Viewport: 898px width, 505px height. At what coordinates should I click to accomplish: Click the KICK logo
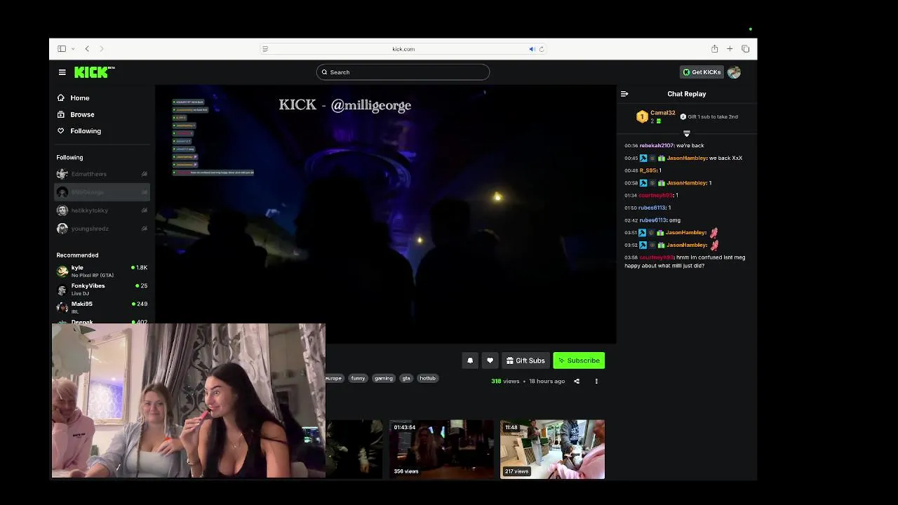[x=94, y=72]
